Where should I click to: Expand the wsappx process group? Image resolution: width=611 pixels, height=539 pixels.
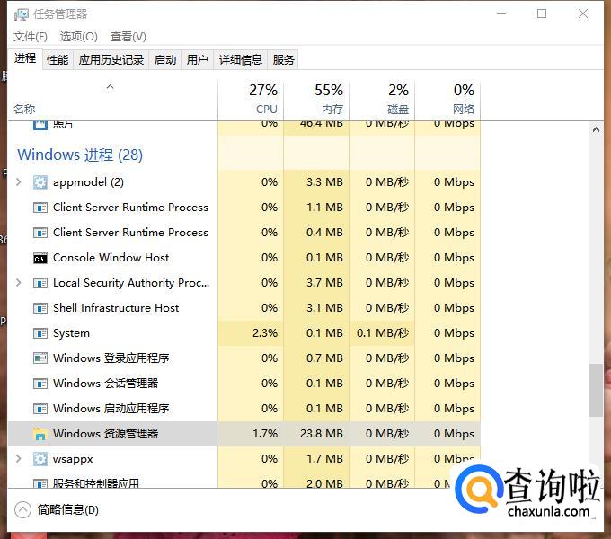(x=18, y=459)
